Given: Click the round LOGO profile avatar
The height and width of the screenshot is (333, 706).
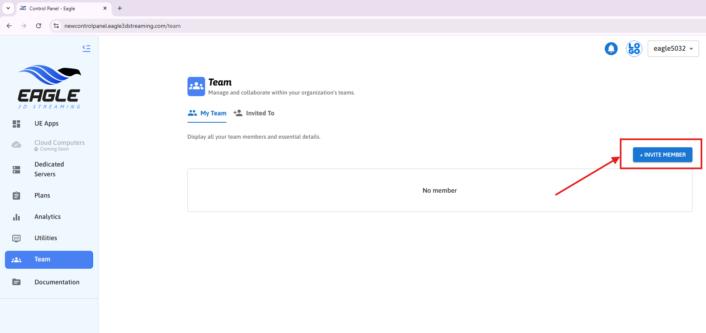Looking at the screenshot, I should click(634, 49).
